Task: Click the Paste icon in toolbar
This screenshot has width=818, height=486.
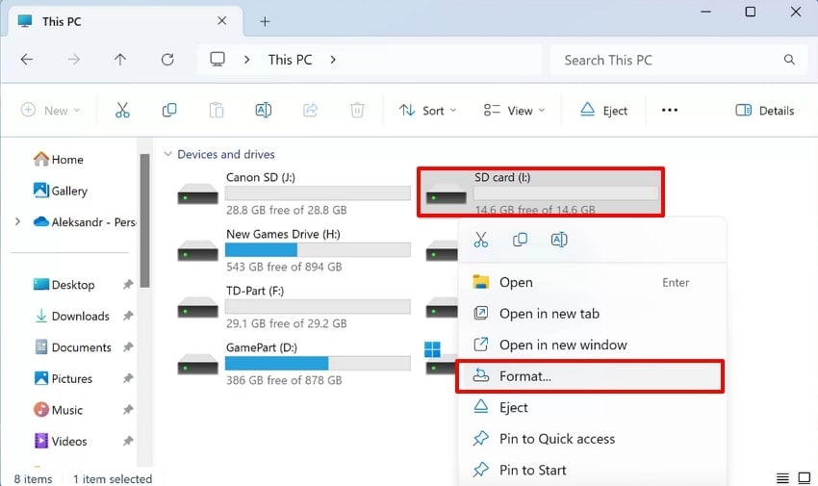Action: pyautogui.click(x=216, y=110)
